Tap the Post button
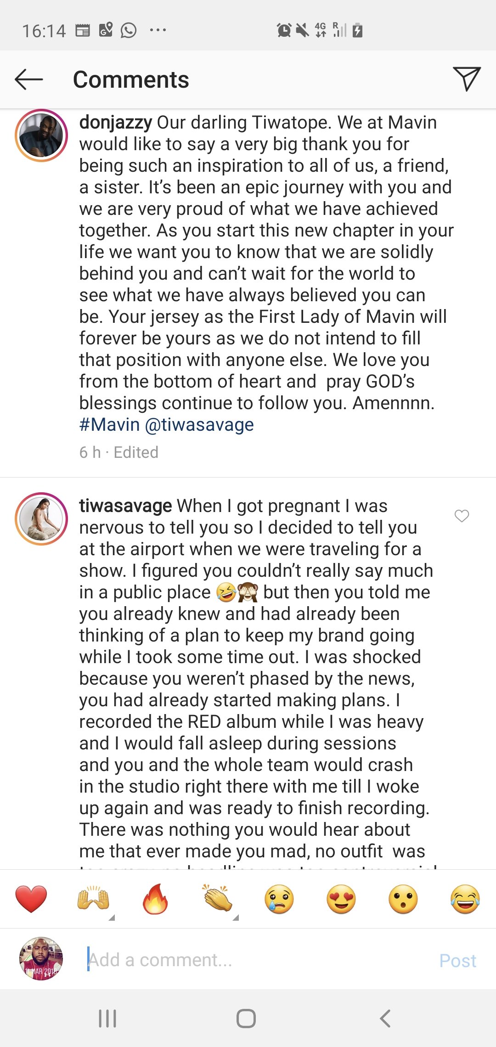Viewport: 496px width, 1047px height. coord(457,961)
